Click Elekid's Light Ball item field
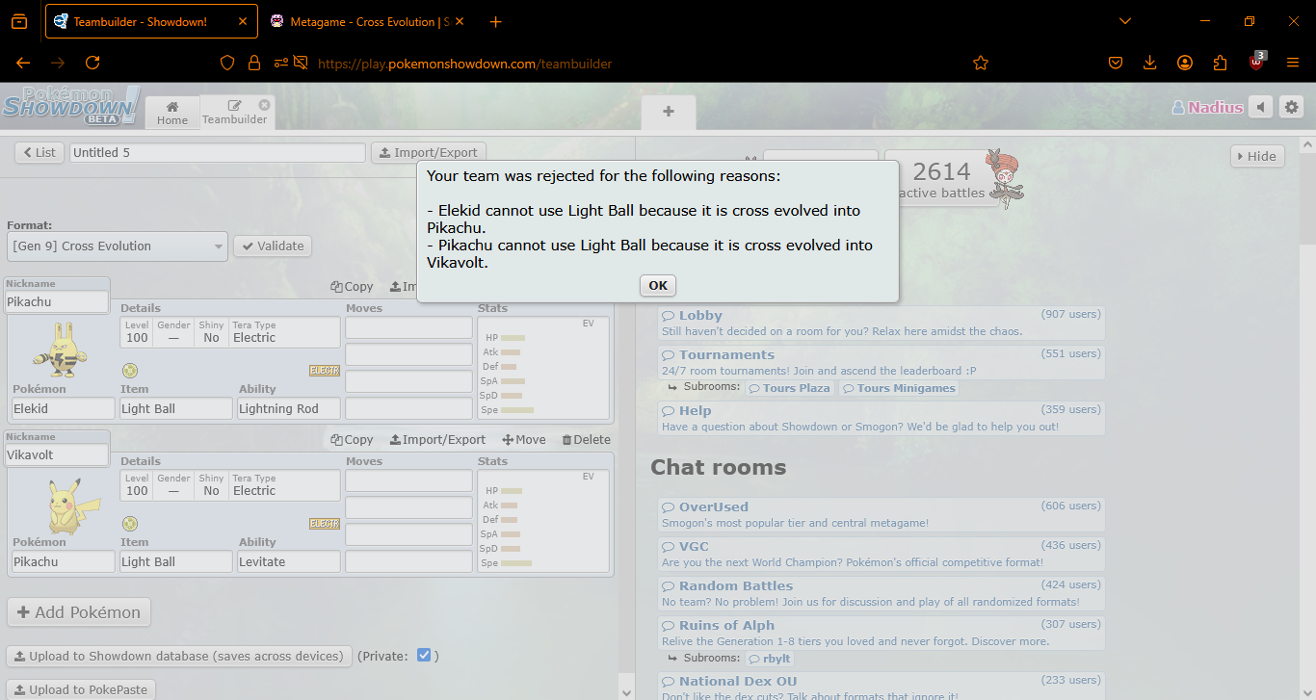 [176, 408]
